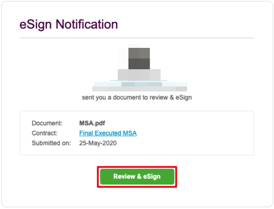The height and width of the screenshot is (209, 274).
Task: Select the MSA.pdf document name
Action: coord(92,123)
